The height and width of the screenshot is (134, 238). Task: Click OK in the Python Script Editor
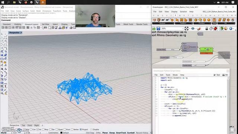(225, 75)
